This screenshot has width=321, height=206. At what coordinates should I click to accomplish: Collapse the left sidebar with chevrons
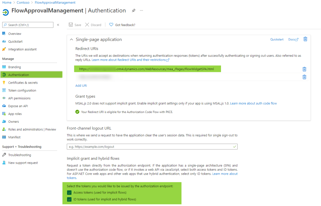tap(58, 25)
